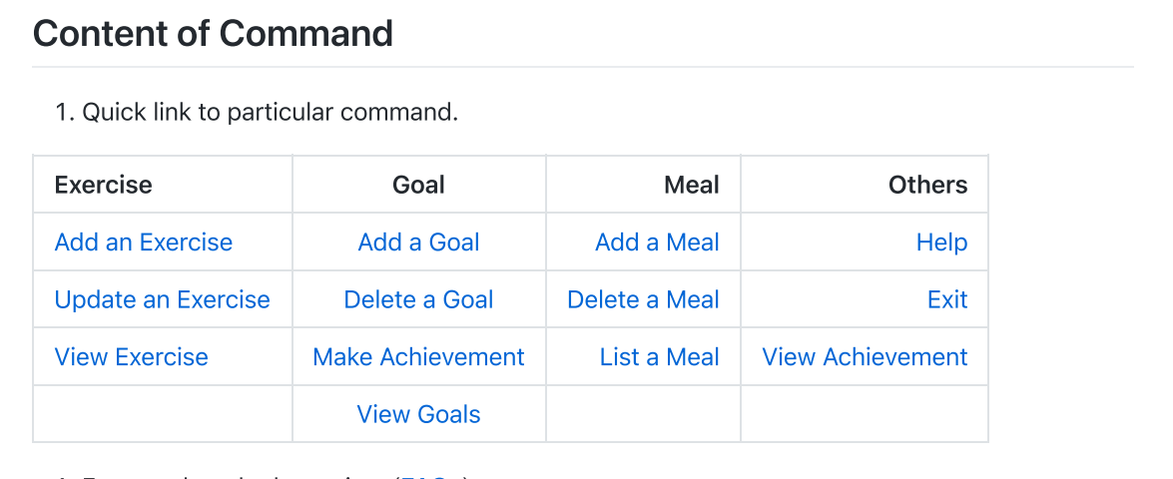Follow the Update an Exercise link
The height and width of the screenshot is (479, 1173).
[163, 299]
